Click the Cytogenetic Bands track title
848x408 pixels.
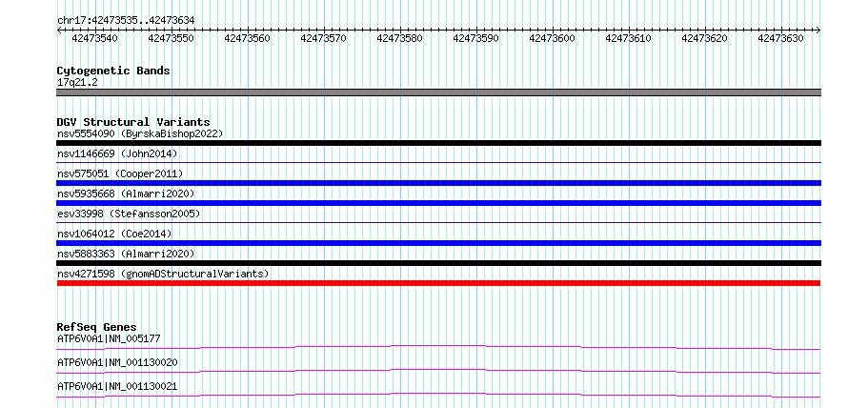click(113, 71)
